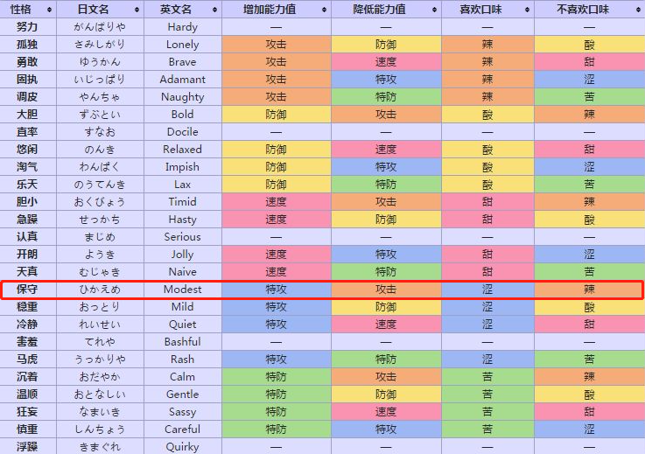Screen dimensions: 645x454
Task: Click the 固执 nature name cell
Action: click(28, 80)
